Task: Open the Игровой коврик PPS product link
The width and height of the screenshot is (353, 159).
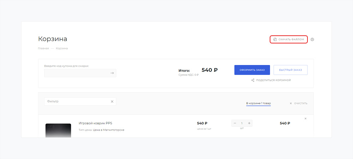Action: pos(95,123)
